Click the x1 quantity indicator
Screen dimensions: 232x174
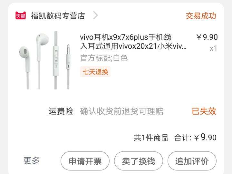(213, 49)
